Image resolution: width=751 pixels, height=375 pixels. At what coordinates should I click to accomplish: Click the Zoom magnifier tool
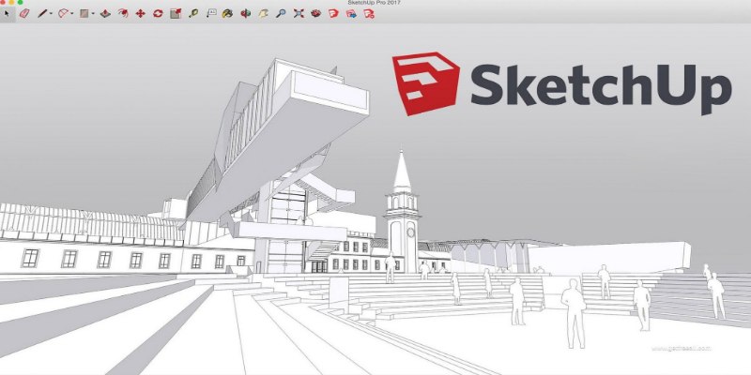(x=281, y=14)
